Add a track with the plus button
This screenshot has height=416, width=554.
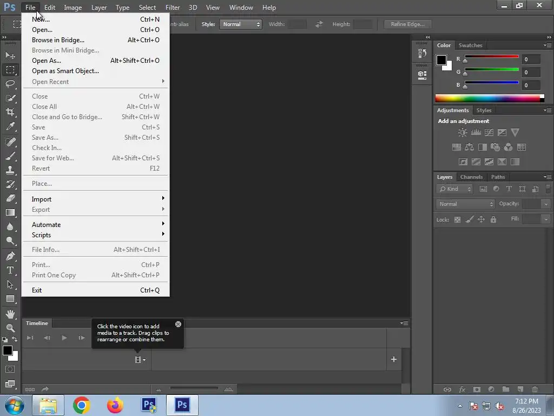click(x=394, y=360)
